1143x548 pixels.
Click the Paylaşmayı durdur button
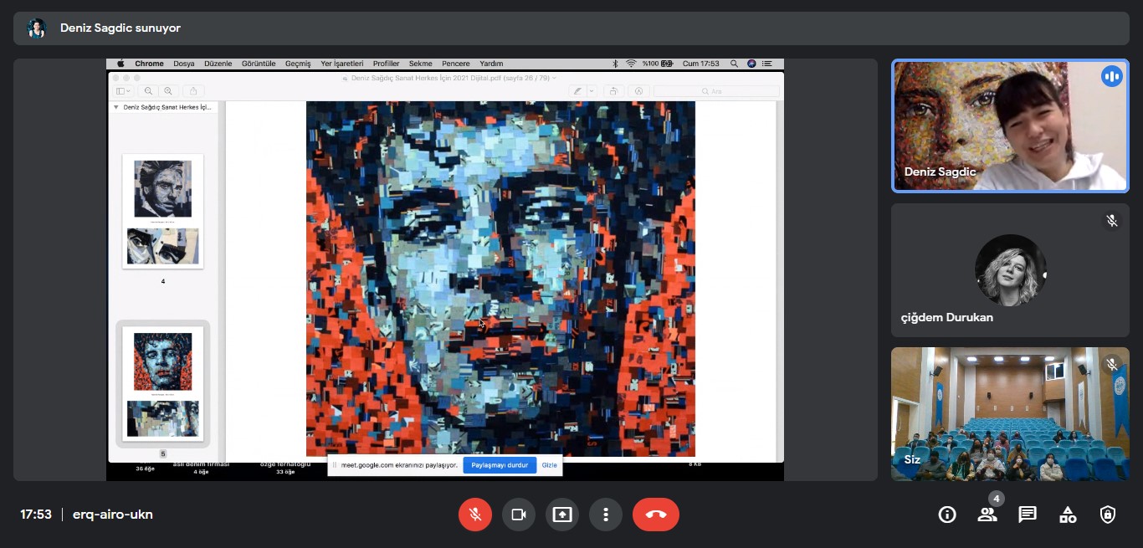pos(500,465)
